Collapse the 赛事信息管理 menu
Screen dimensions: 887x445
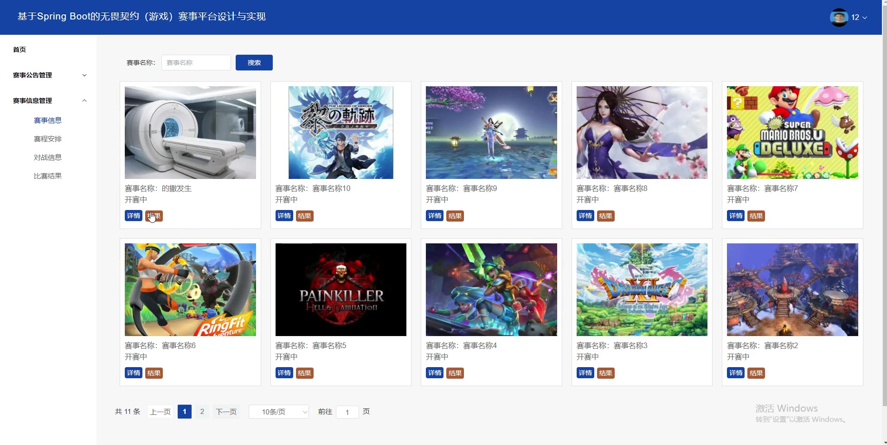coord(48,101)
